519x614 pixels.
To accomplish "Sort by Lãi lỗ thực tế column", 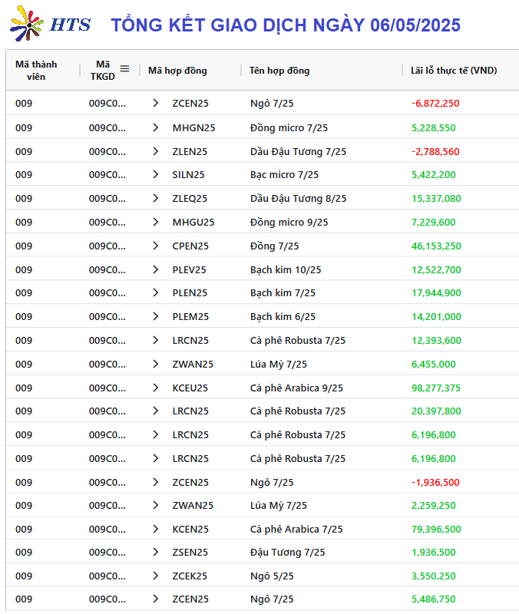I will click(x=454, y=71).
